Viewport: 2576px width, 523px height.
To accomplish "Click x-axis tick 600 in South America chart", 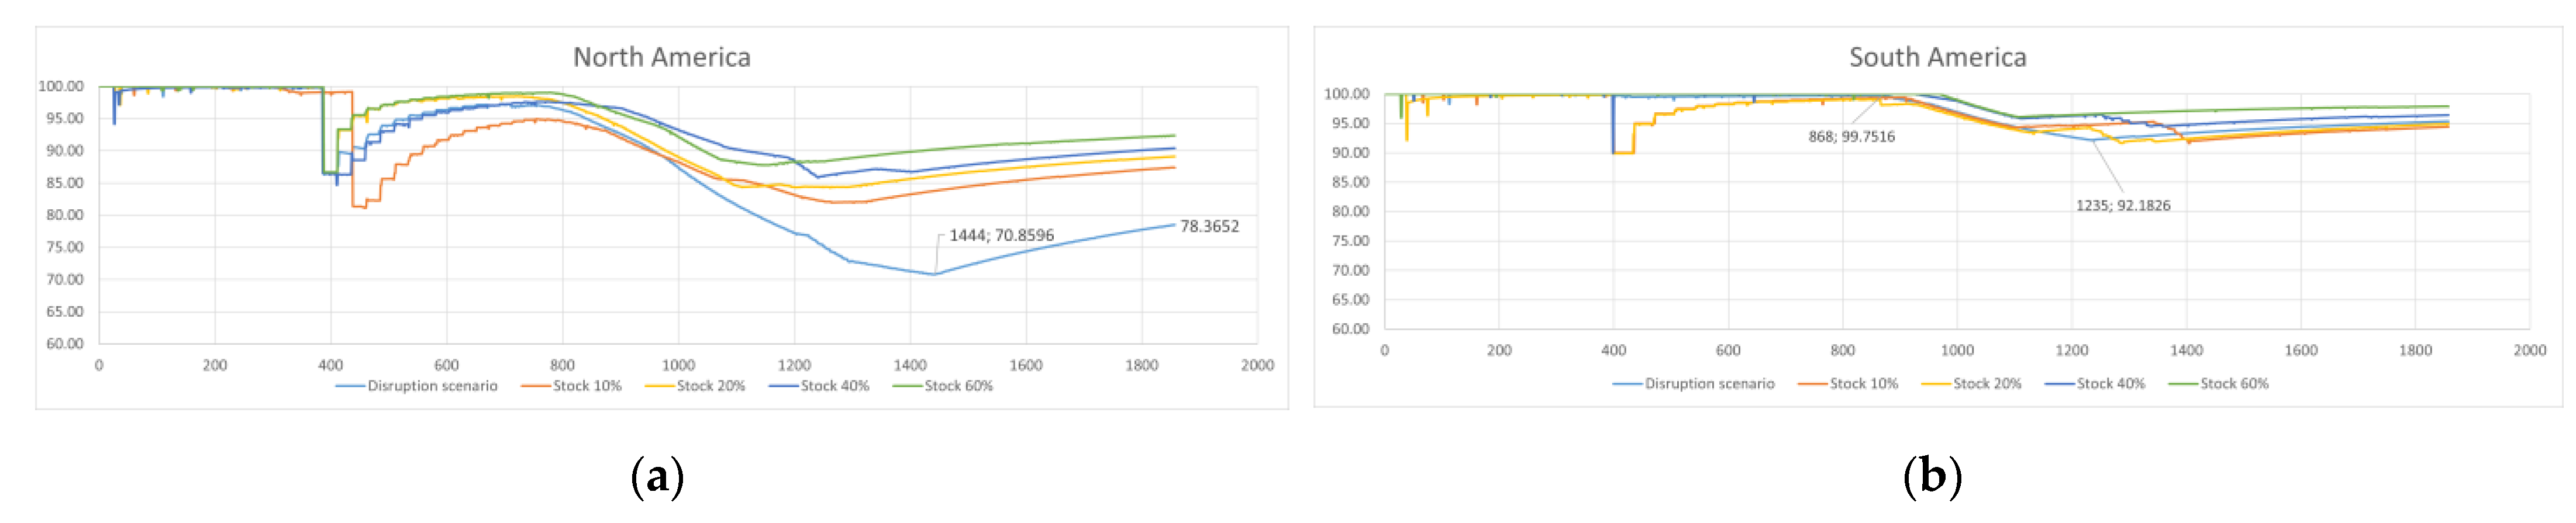I will (x=1728, y=351).
